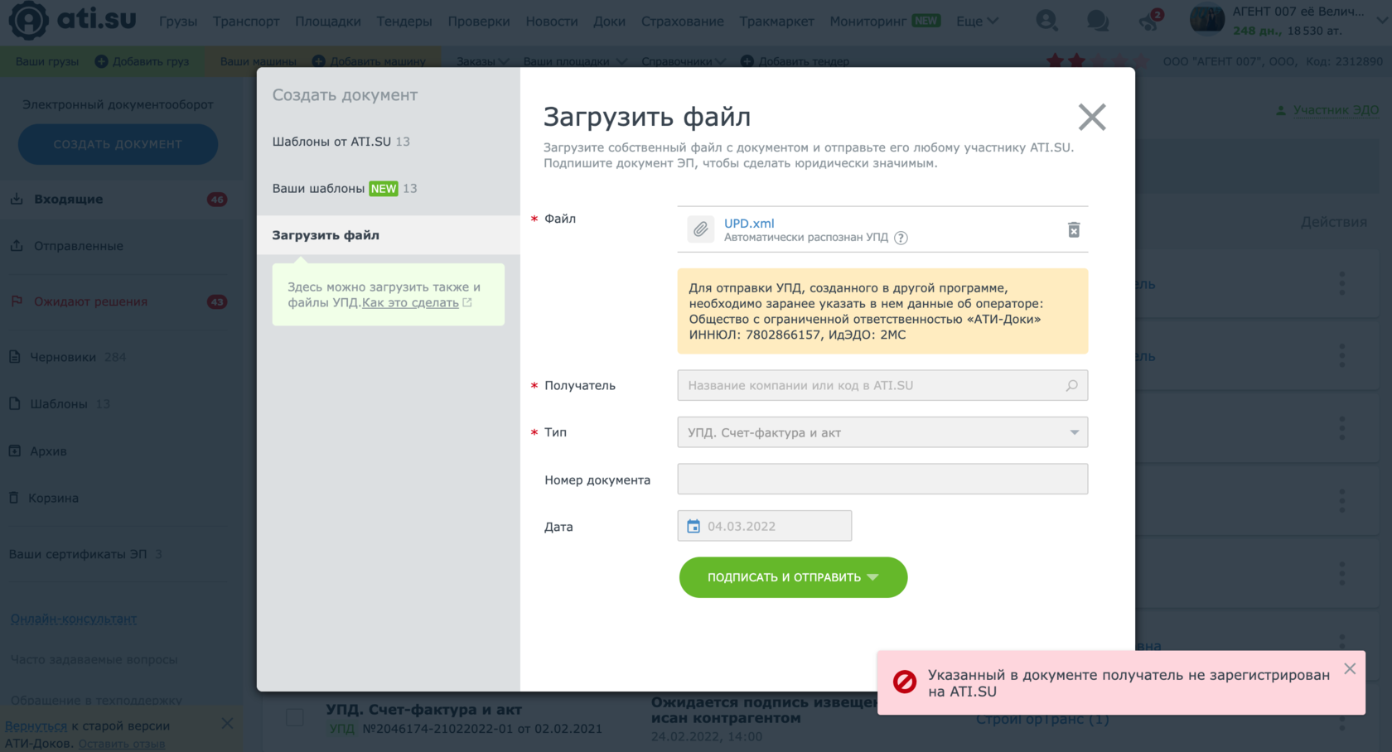The image size is (1392, 752).
Task: Open the Тракмаркет menu
Action: coord(776,21)
